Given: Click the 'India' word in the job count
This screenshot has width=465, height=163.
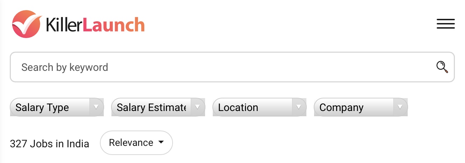Looking at the screenshot, I should pyautogui.click(x=77, y=143).
